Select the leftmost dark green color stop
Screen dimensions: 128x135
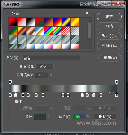(10, 95)
